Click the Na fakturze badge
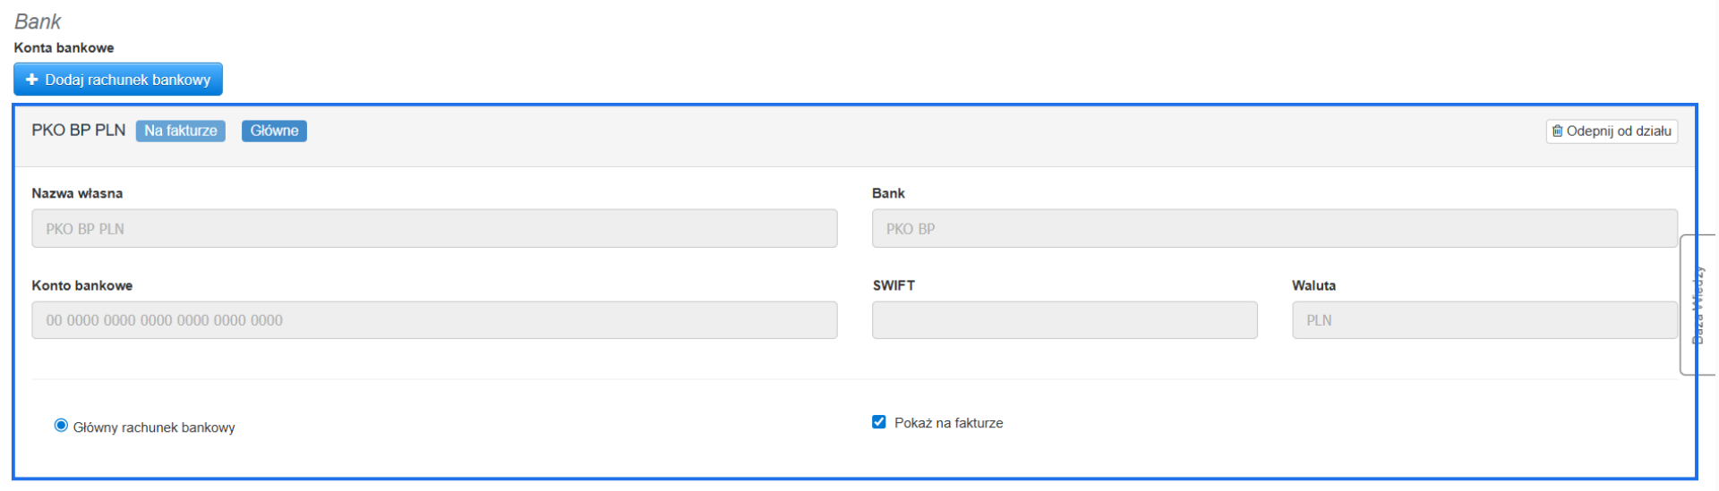 pos(181,131)
